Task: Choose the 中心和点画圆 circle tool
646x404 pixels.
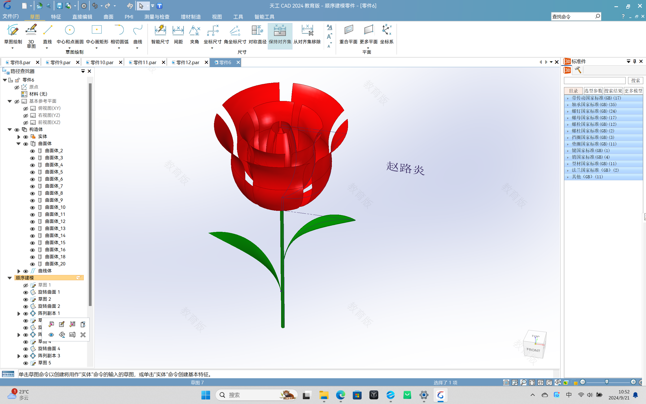Action: pyautogui.click(x=70, y=34)
